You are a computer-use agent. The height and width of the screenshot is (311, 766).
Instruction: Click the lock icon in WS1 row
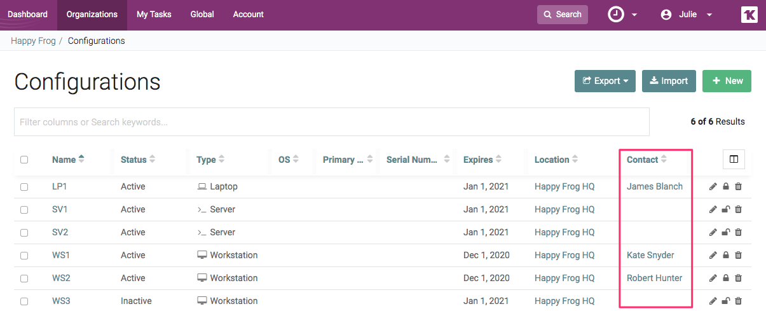coord(725,255)
